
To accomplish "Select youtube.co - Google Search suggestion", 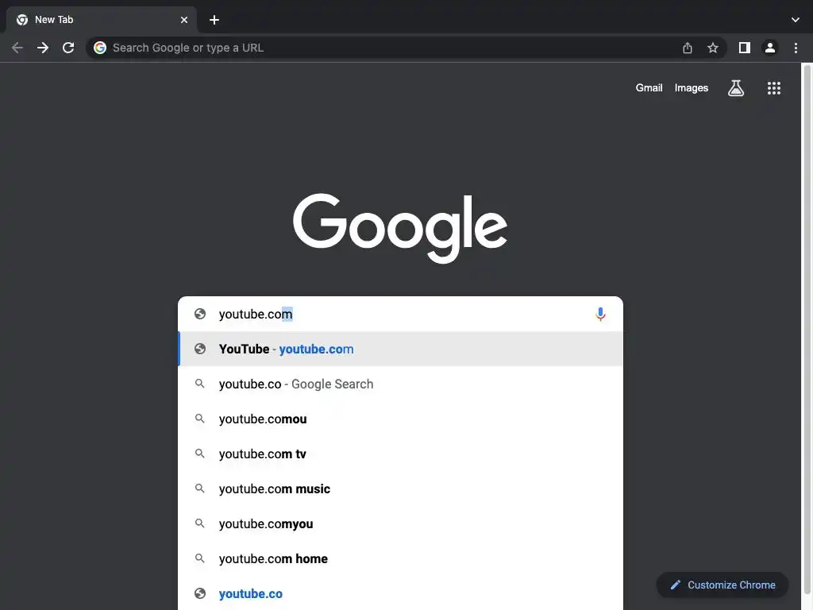I will [x=400, y=384].
